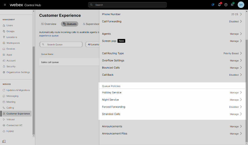Click the top Search bar
This screenshot has width=248, height=145.
pyautogui.click(x=127, y=5)
